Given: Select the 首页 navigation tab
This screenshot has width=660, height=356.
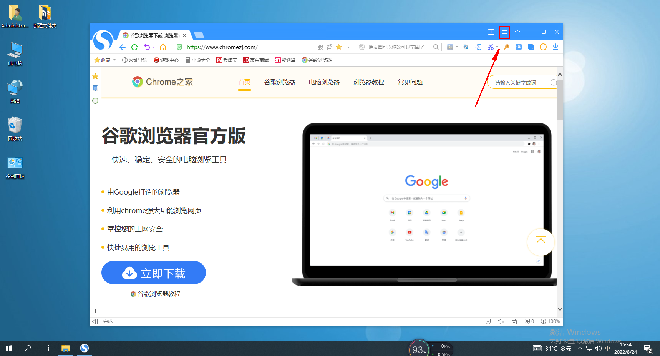Looking at the screenshot, I should pos(244,82).
